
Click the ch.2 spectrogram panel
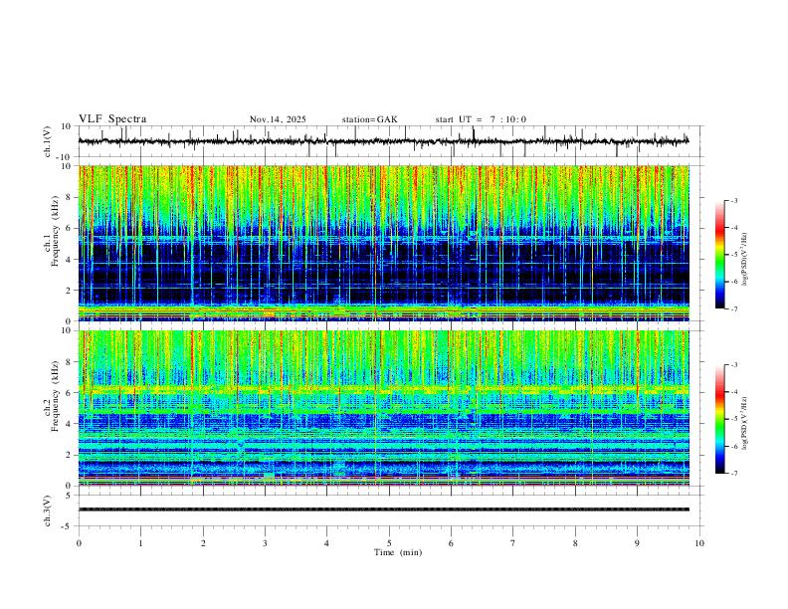coord(383,408)
